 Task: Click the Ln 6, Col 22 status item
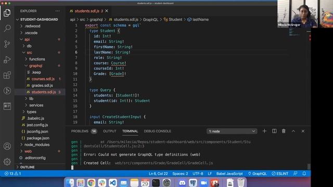pos(158,173)
